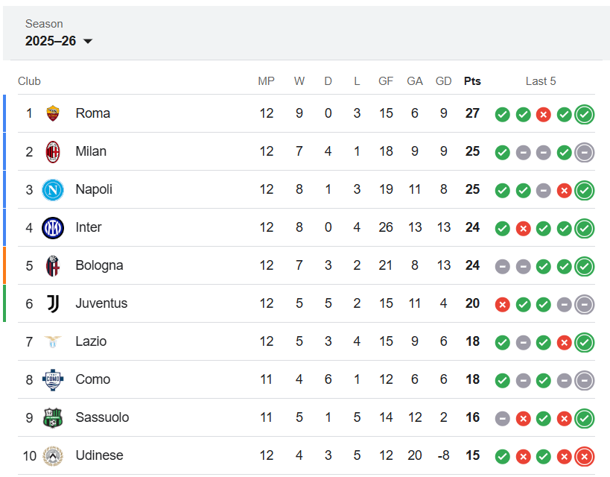Click the Como club crest
This screenshot has width=610, height=477.
pos(53,379)
